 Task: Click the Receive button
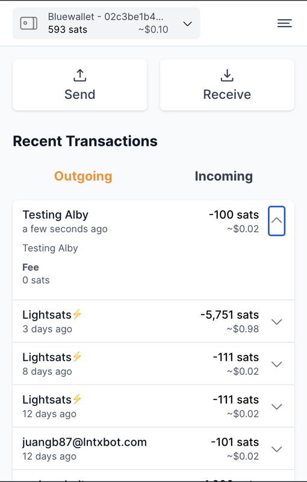tap(227, 85)
